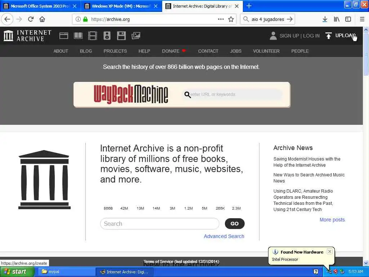369x277 pixels.
Task: Open the More posts link
Action: [x=332, y=220]
